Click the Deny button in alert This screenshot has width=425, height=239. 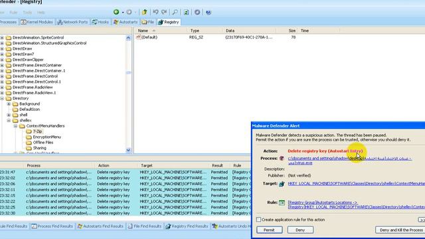[300, 230]
